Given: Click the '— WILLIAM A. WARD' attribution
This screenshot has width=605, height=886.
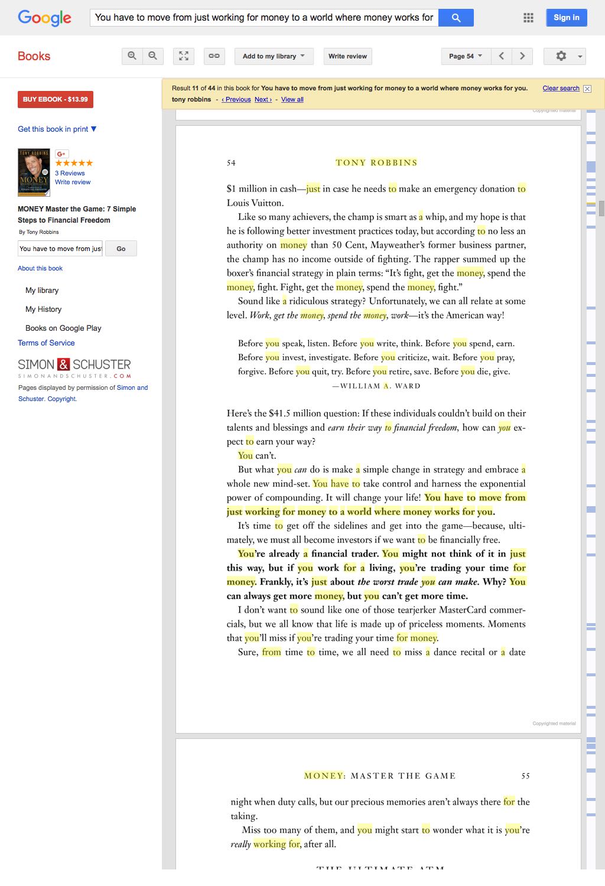Looking at the screenshot, I should [376, 386].
